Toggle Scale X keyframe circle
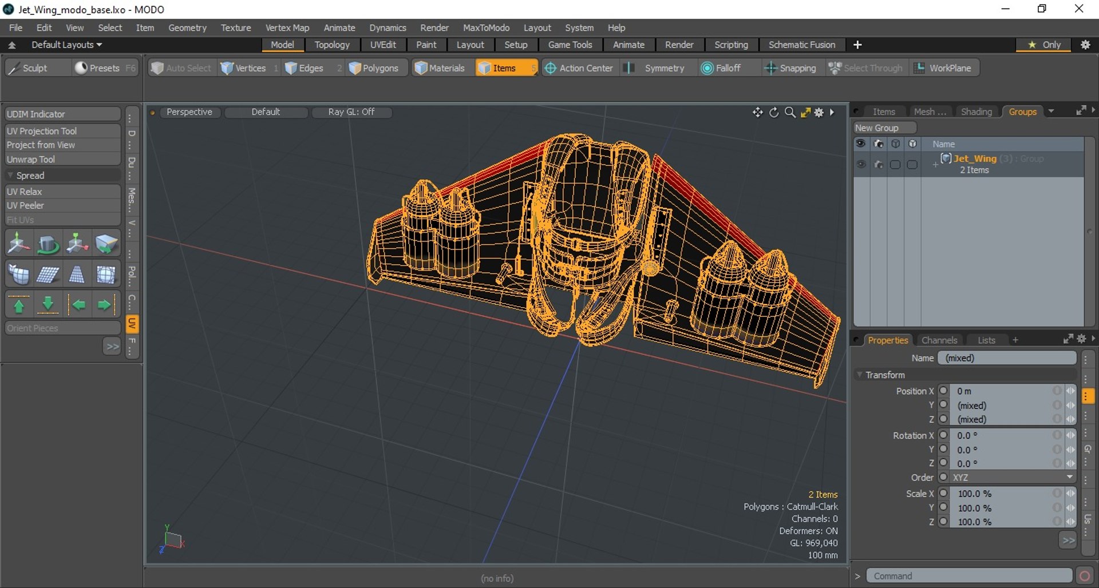 pyautogui.click(x=943, y=493)
